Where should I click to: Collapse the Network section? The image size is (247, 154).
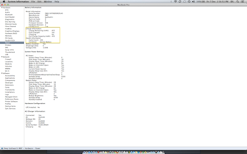point(2,57)
